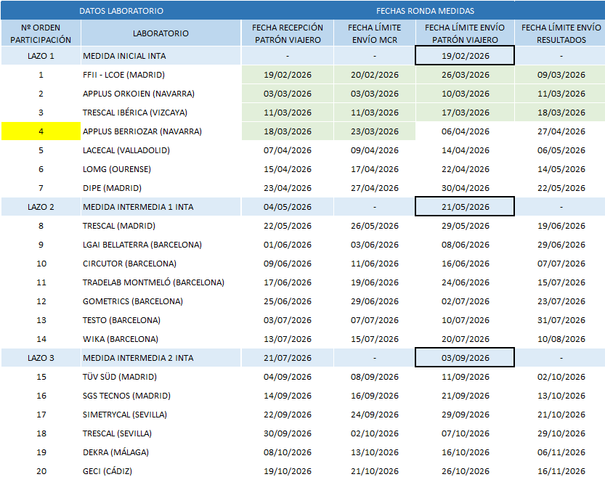This screenshot has width=605, height=477.
Task: Click the 16/11/2026 results deadline cell
Action: click(x=561, y=471)
